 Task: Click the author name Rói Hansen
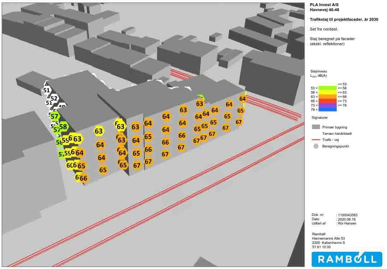pos(347,223)
